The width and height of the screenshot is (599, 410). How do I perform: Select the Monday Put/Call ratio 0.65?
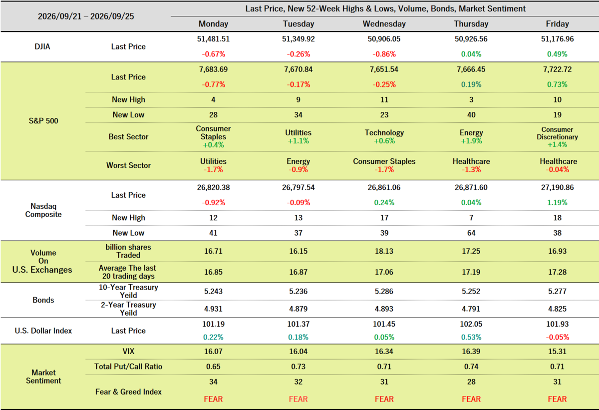(x=213, y=367)
